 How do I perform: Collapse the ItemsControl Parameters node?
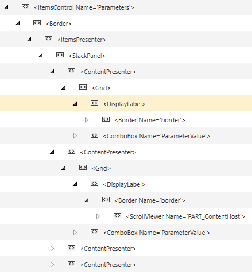click(x=6, y=7)
